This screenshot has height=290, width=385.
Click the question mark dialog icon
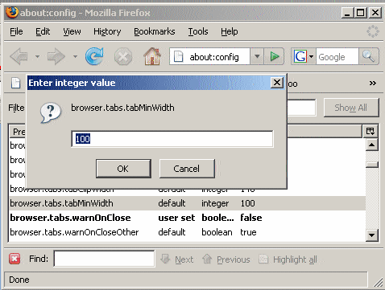(51, 112)
